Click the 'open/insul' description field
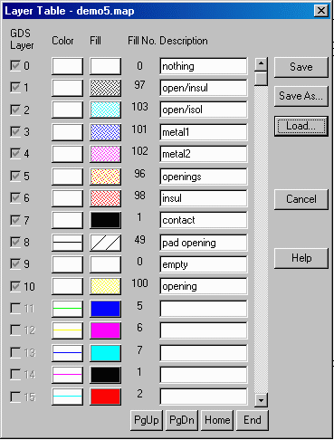 pyautogui.click(x=204, y=88)
